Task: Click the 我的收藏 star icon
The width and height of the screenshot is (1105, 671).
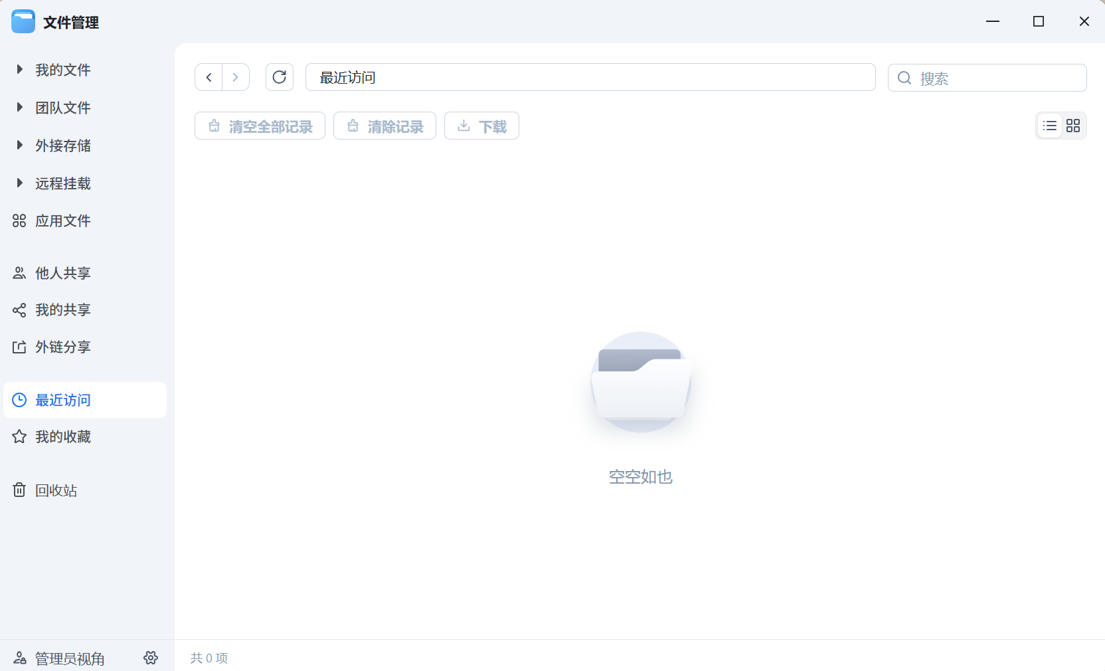Action: pos(19,436)
